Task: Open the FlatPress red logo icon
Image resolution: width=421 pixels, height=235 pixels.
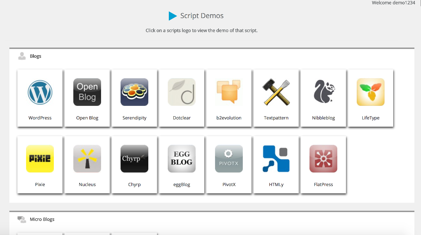Action: [x=323, y=159]
